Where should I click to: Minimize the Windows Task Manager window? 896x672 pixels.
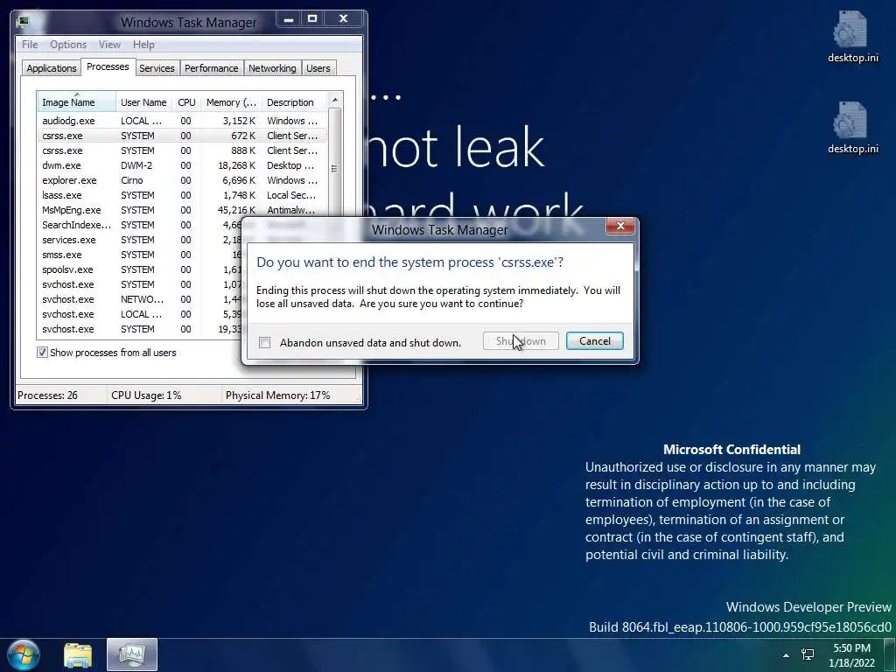(x=289, y=19)
